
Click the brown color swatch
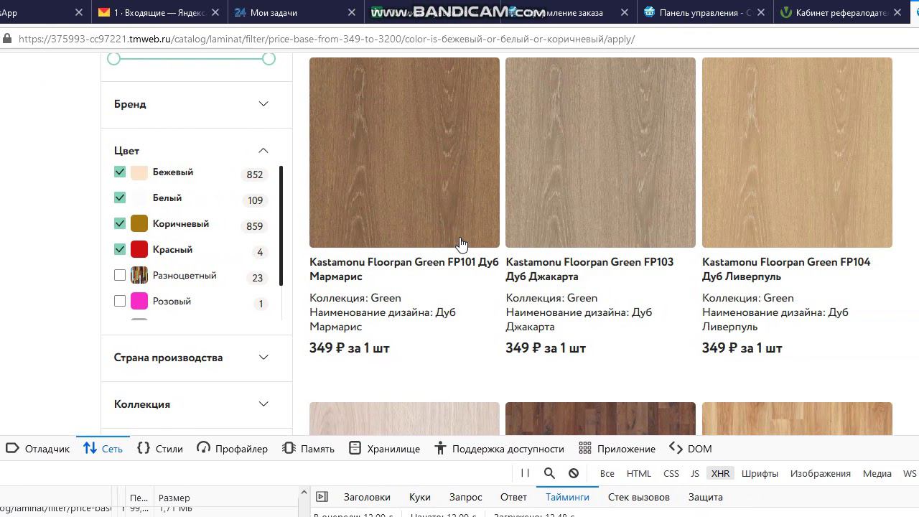[139, 224]
